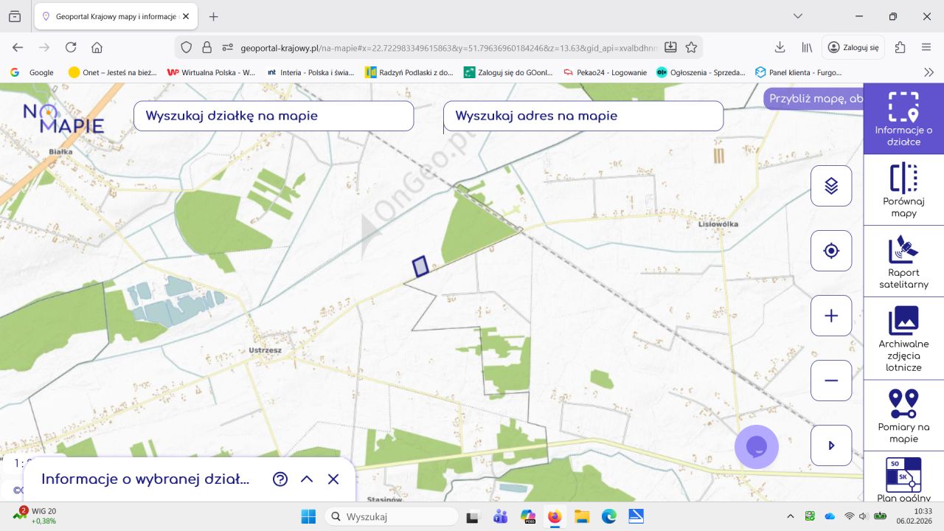The image size is (944, 531).
Task: Open Raport satelitarny tool
Action: [903, 261]
